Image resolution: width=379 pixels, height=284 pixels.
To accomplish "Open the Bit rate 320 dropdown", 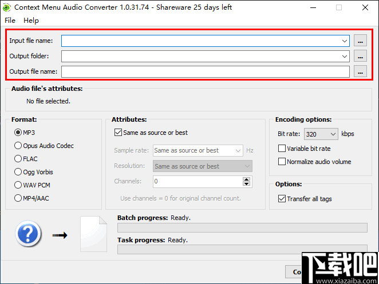I will tap(321, 134).
